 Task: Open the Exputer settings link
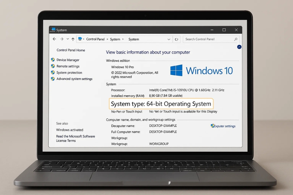(x=225, y=126)
